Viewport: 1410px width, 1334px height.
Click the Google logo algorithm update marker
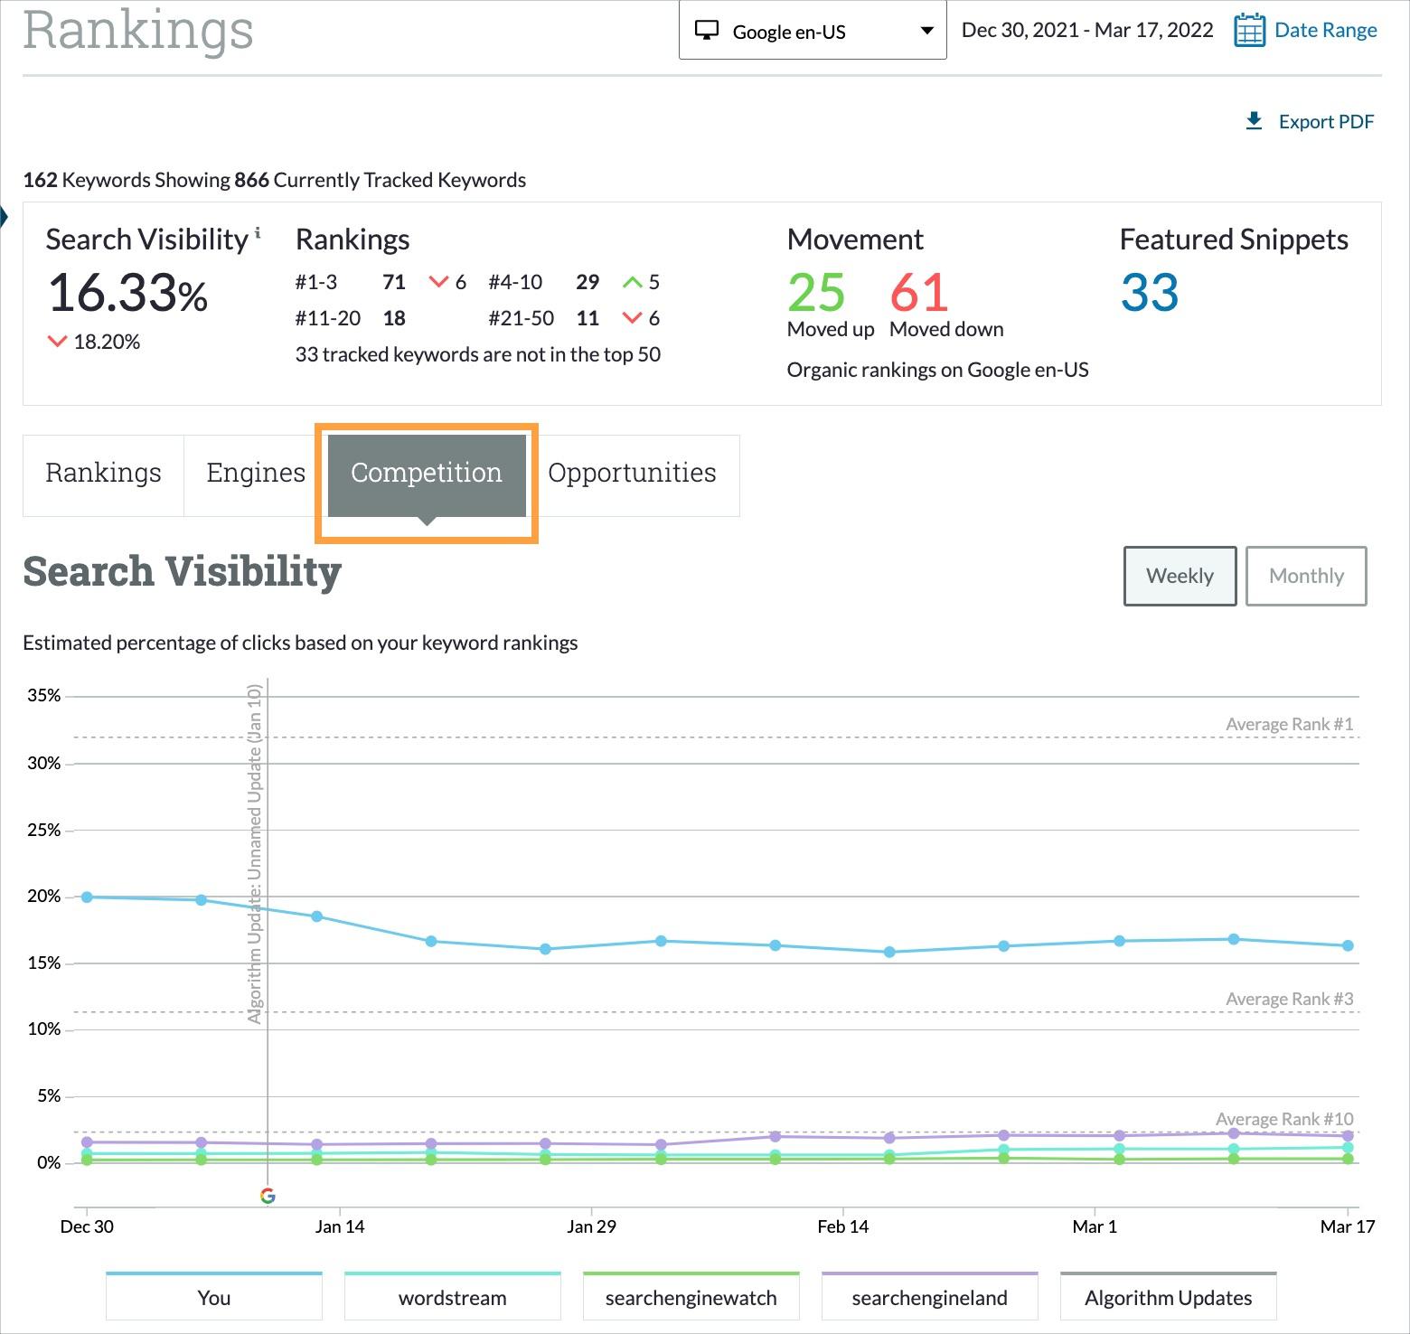(268, 1195)
